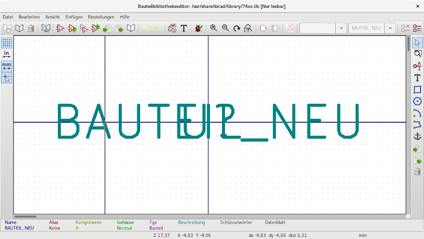The width and height of the screenshot is (424, 239).
Task: Choose the draw circle tool
Action: click(x=417, y=101)
